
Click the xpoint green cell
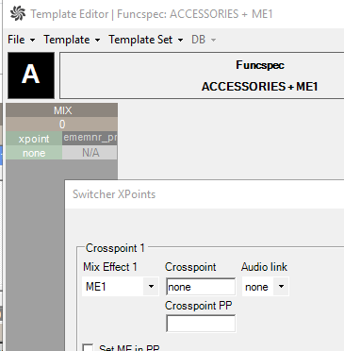coord(34,139)
